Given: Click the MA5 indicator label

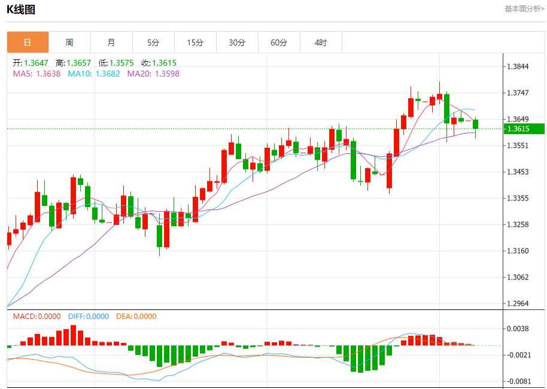Looking at the screenshot, I should pyautogui.click(x=37, y=74).
